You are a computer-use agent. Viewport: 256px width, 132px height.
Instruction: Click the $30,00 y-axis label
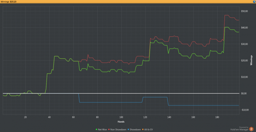[x=245, y=44]
